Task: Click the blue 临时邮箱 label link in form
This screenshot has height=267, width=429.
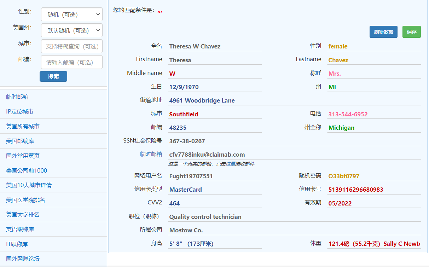Action: [151, 154]
